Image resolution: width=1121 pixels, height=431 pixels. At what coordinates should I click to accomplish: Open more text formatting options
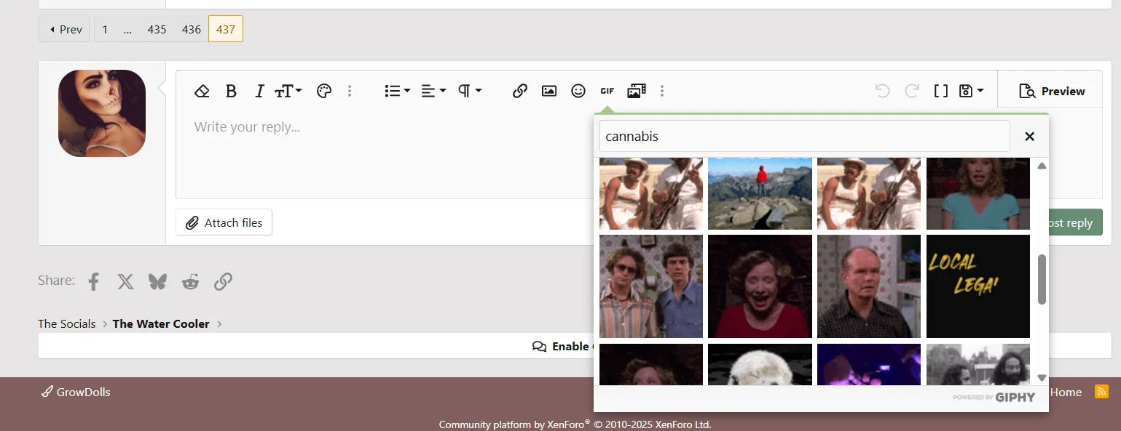click(x=350, y=91)
